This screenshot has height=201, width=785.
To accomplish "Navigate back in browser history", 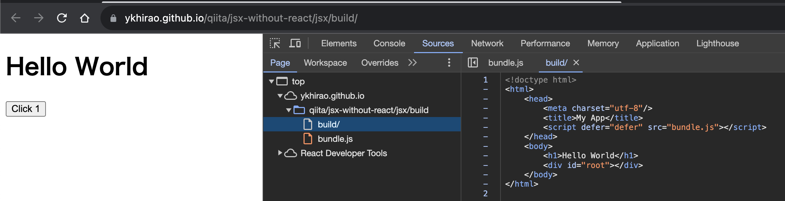I will 16,18.
